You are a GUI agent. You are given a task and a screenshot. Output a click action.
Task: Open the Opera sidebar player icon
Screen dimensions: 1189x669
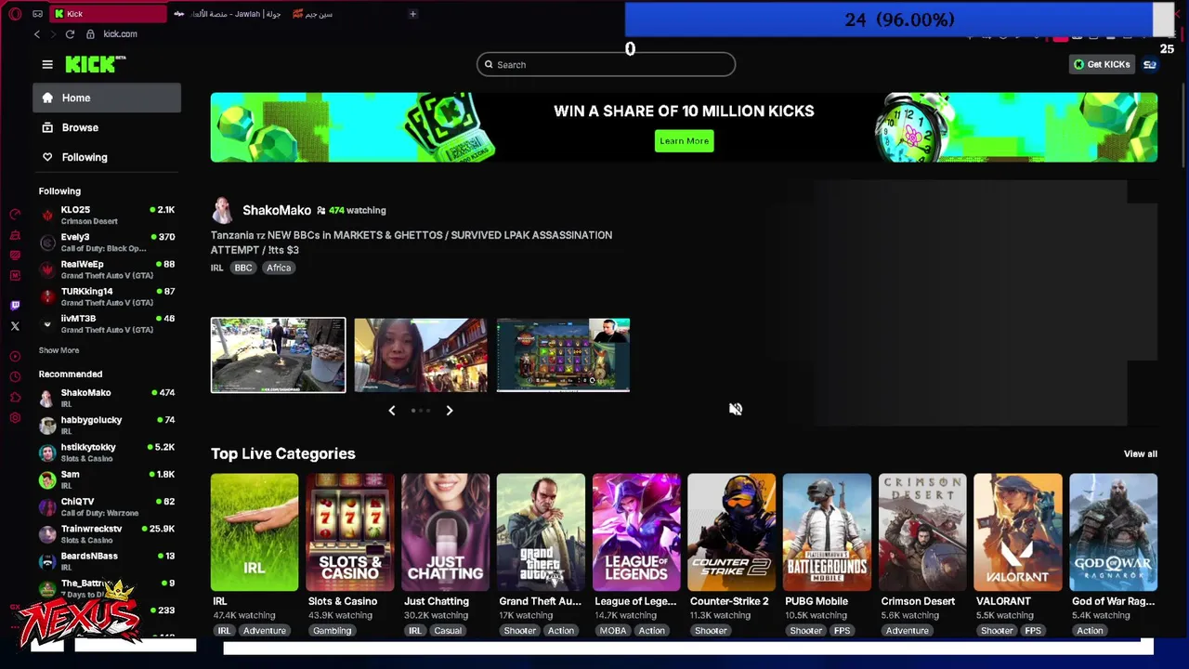[15, 356]
